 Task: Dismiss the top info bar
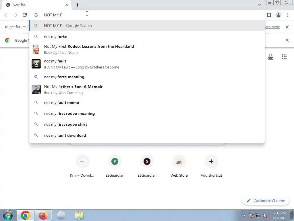tap(287, 27)
